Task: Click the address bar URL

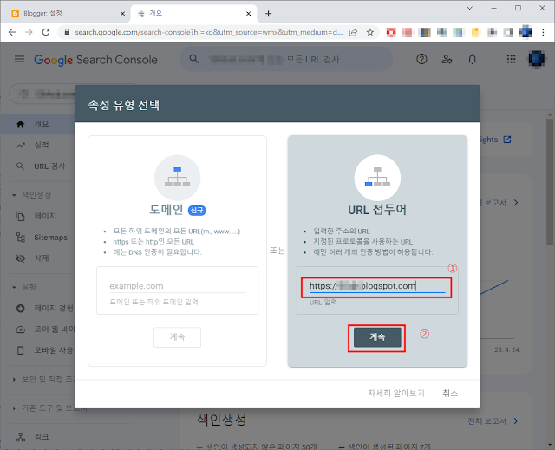Action: coord(208,32)
